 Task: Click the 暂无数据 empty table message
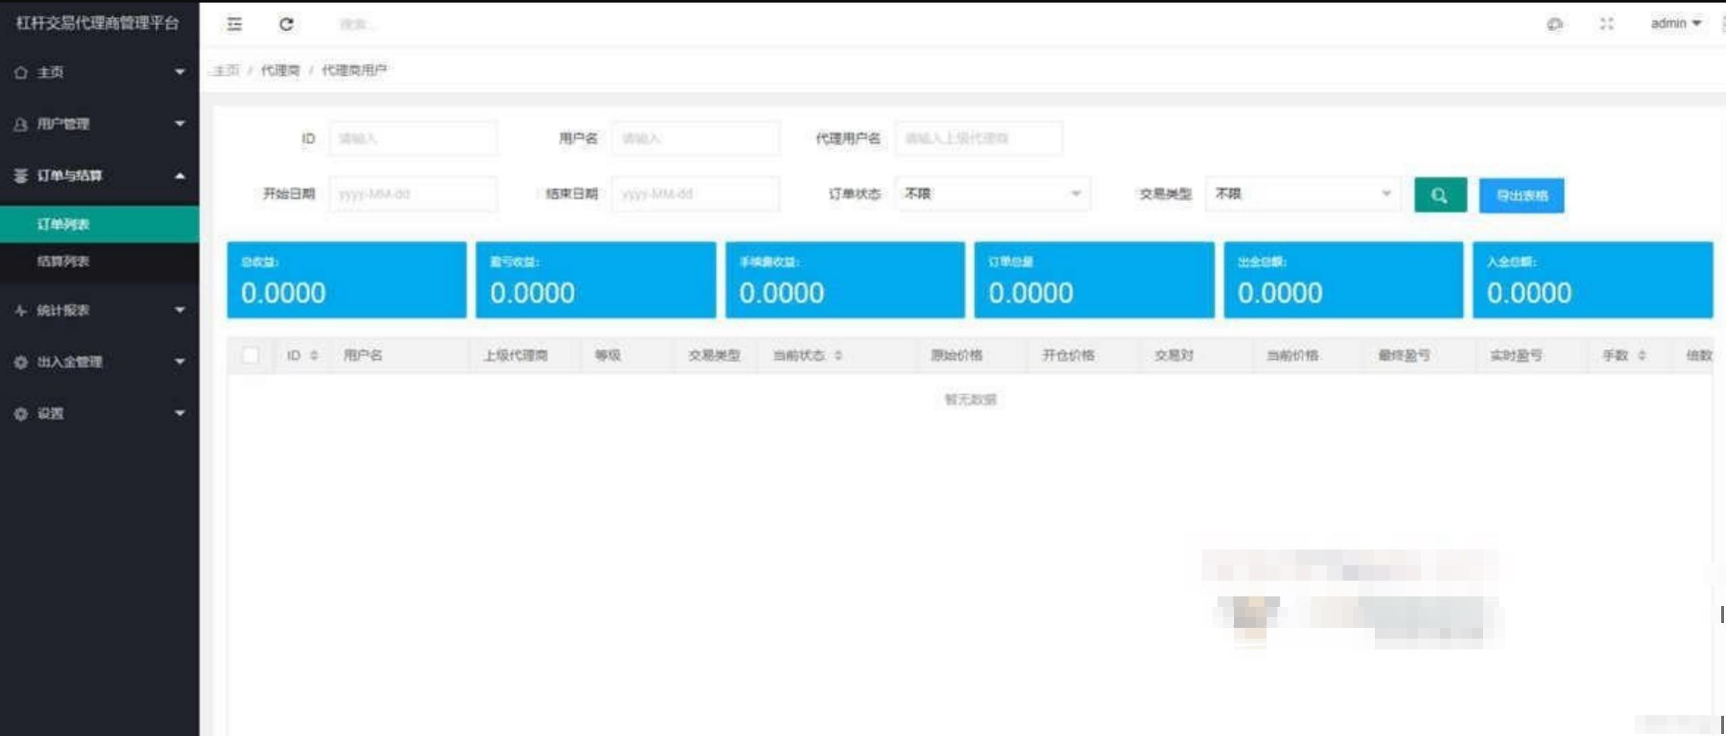tap(970, 400)
